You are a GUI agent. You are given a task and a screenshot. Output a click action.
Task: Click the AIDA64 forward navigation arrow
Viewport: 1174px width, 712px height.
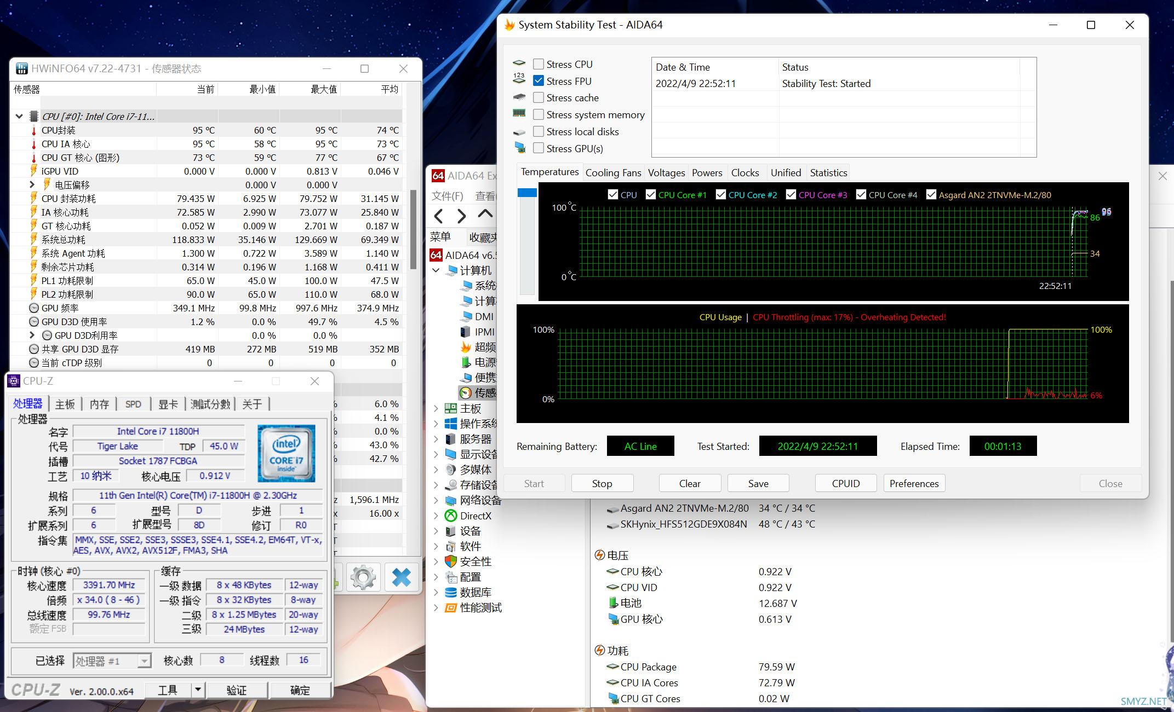[x=461, y=216]
